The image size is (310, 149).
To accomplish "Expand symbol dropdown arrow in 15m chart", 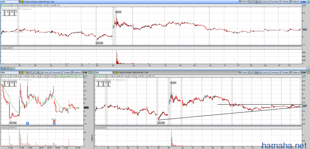I will point(114,73).
